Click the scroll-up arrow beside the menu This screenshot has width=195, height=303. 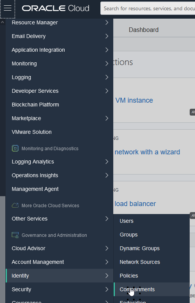(x=2, y=22)
